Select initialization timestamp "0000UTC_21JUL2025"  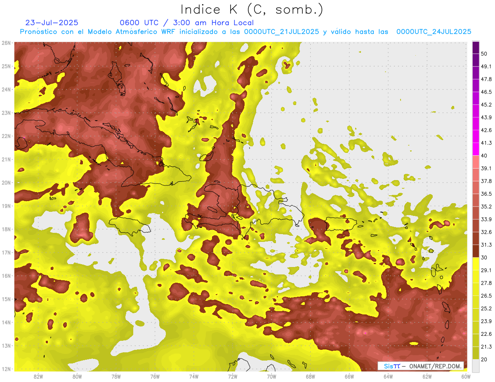281,32
